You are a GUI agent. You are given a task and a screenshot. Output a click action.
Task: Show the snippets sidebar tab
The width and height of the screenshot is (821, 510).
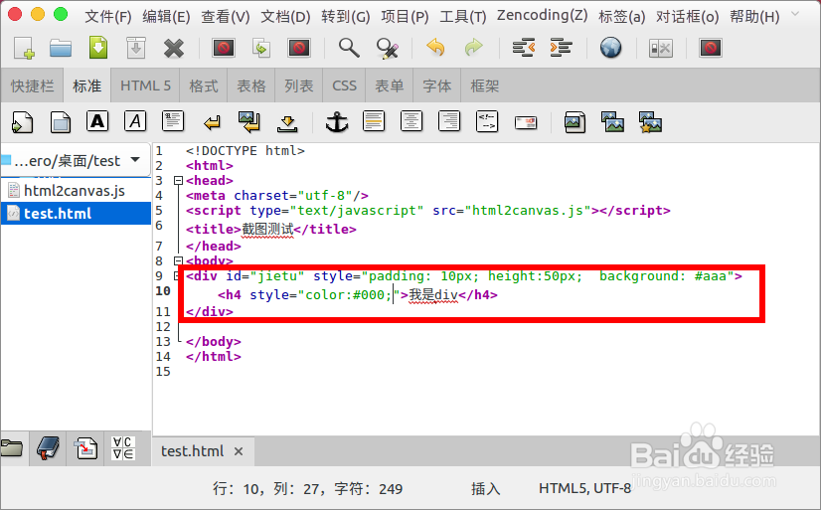point(85,448)
